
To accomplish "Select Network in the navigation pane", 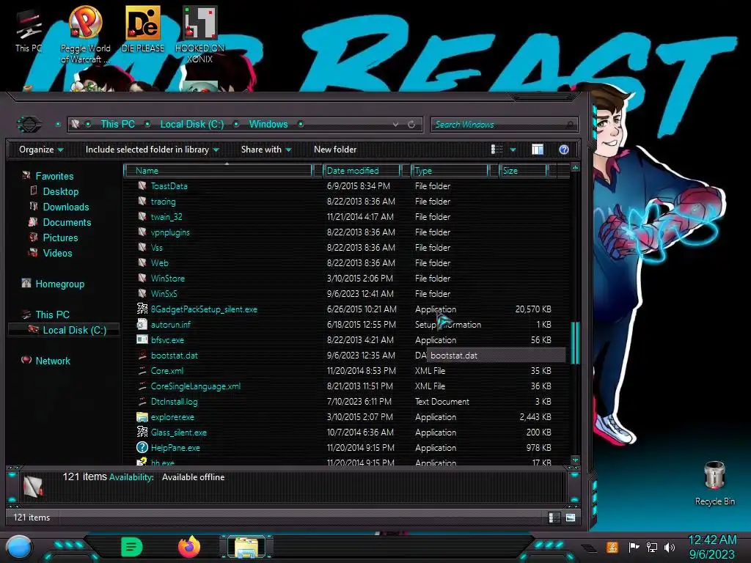I will click(53, 361).
